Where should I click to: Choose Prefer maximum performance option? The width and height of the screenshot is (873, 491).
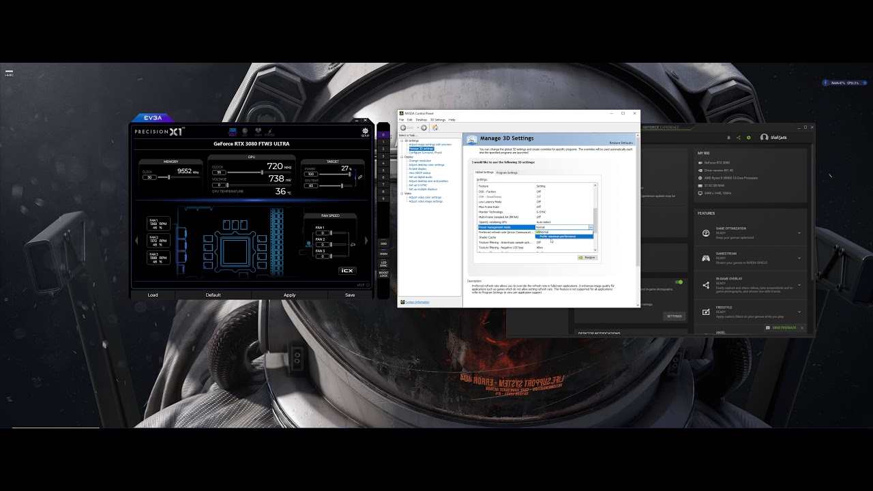pos(564,237)
